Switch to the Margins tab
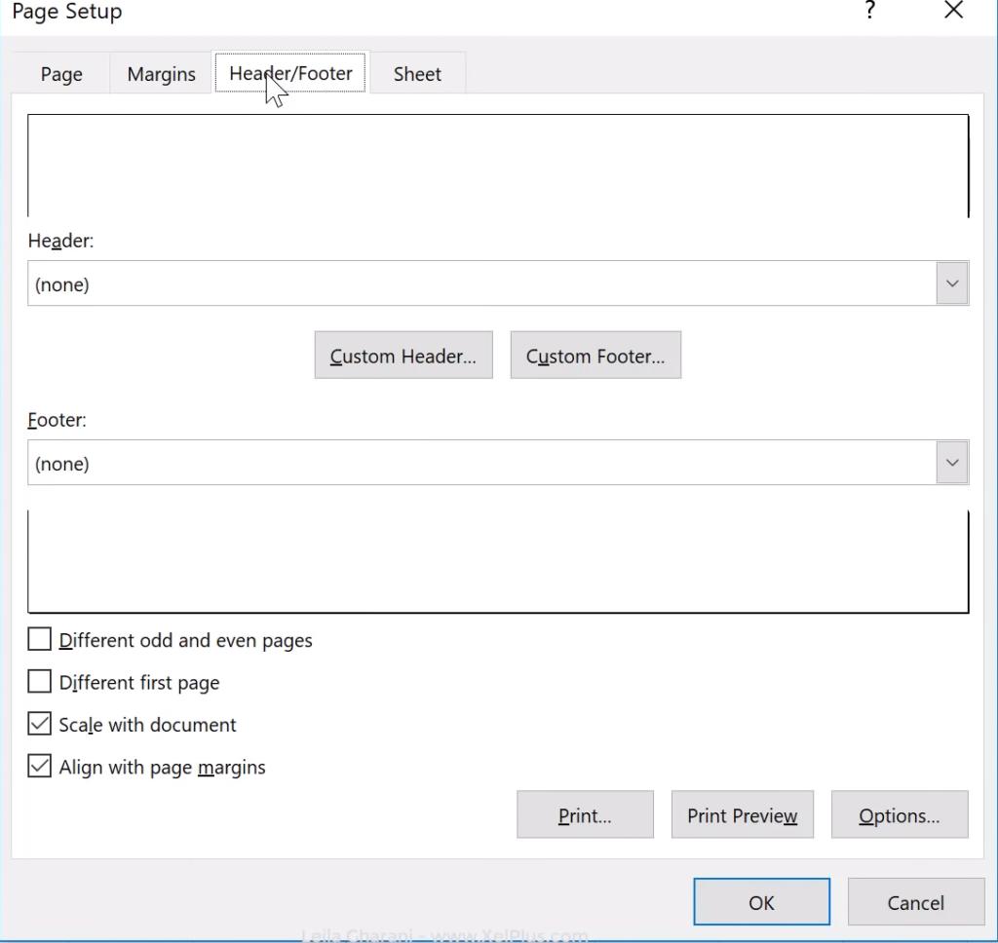998x943 pixels. coord(160,73)
